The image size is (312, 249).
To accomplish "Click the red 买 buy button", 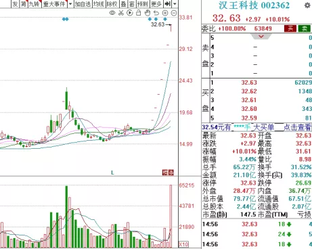I will click(x=290, y=28).
